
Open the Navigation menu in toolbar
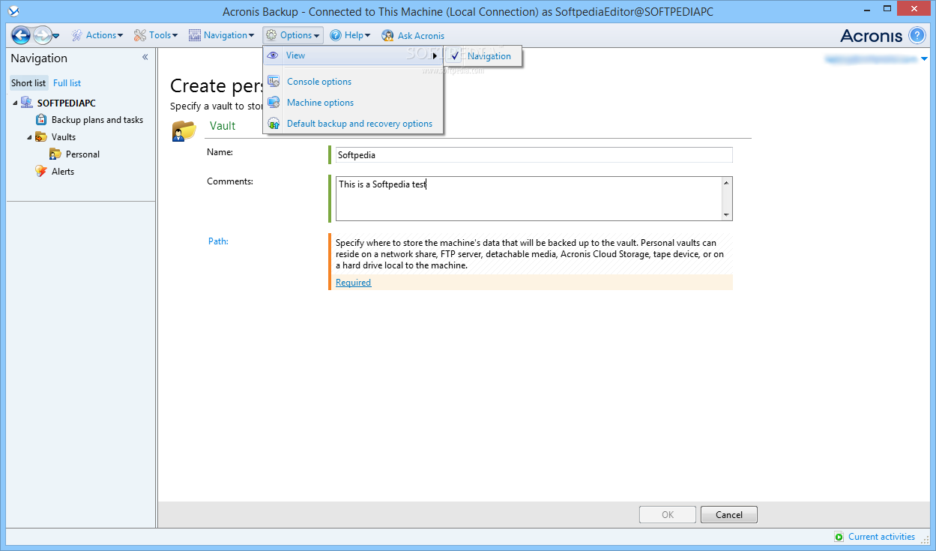pyautogui.click(x=221, y=35)
